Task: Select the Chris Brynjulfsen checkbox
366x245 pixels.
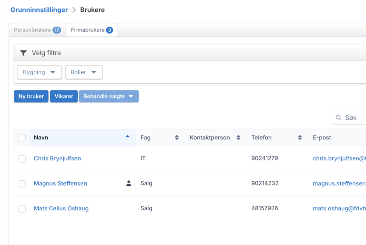Action: (x=22, y=159)
